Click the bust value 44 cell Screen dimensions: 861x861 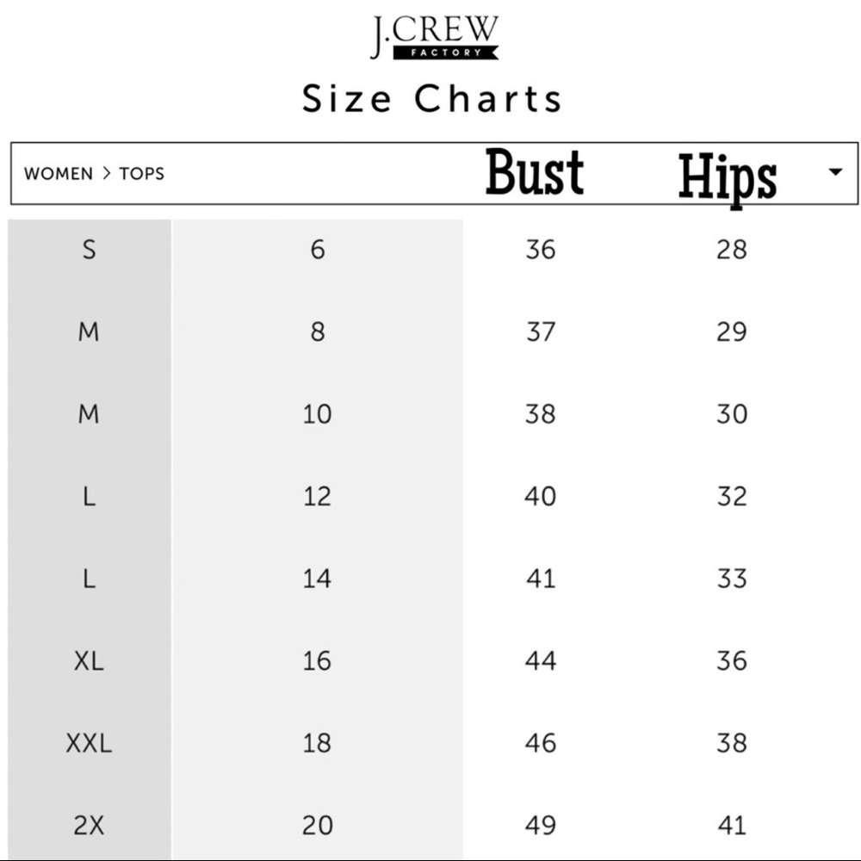click(x=541, y=660)
